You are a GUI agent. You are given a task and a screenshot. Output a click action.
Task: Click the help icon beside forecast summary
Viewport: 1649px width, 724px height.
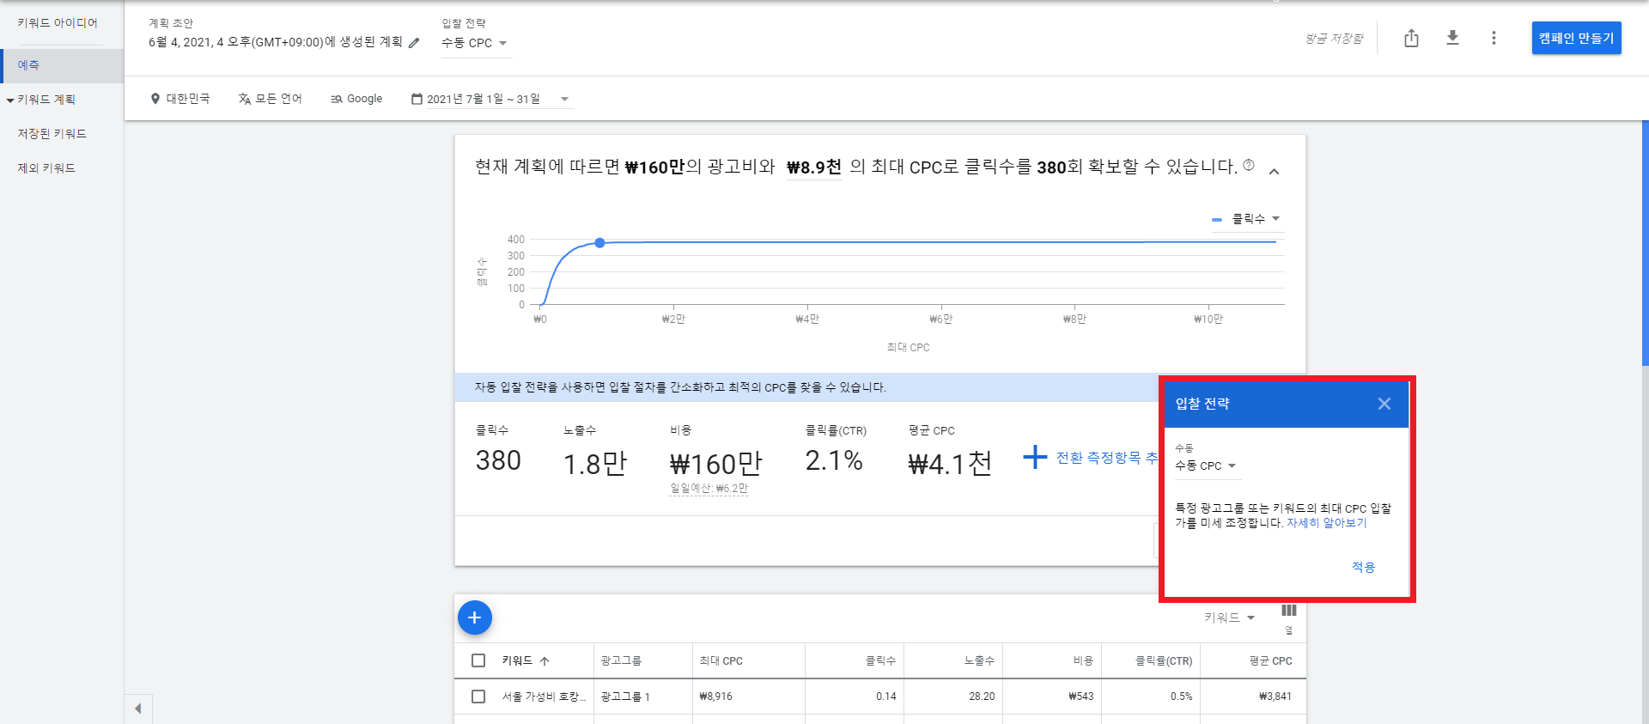click(1249, 165)
